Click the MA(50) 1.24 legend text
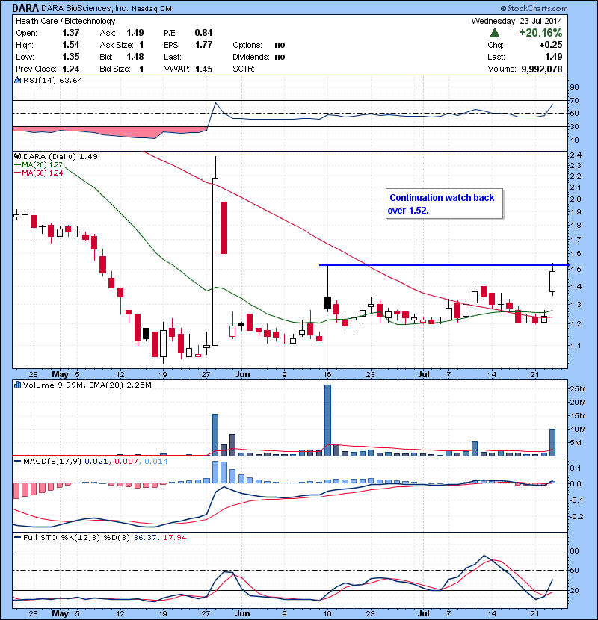The width and height of the screenshot is (598, 620). coord(43,173)
